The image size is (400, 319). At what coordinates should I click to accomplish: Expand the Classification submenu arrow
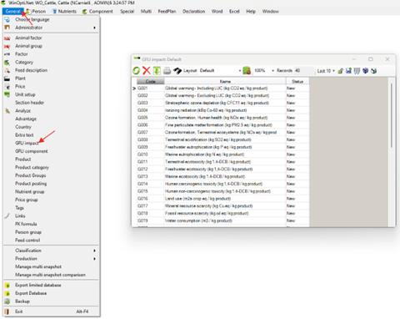click(x=94, y=251)
